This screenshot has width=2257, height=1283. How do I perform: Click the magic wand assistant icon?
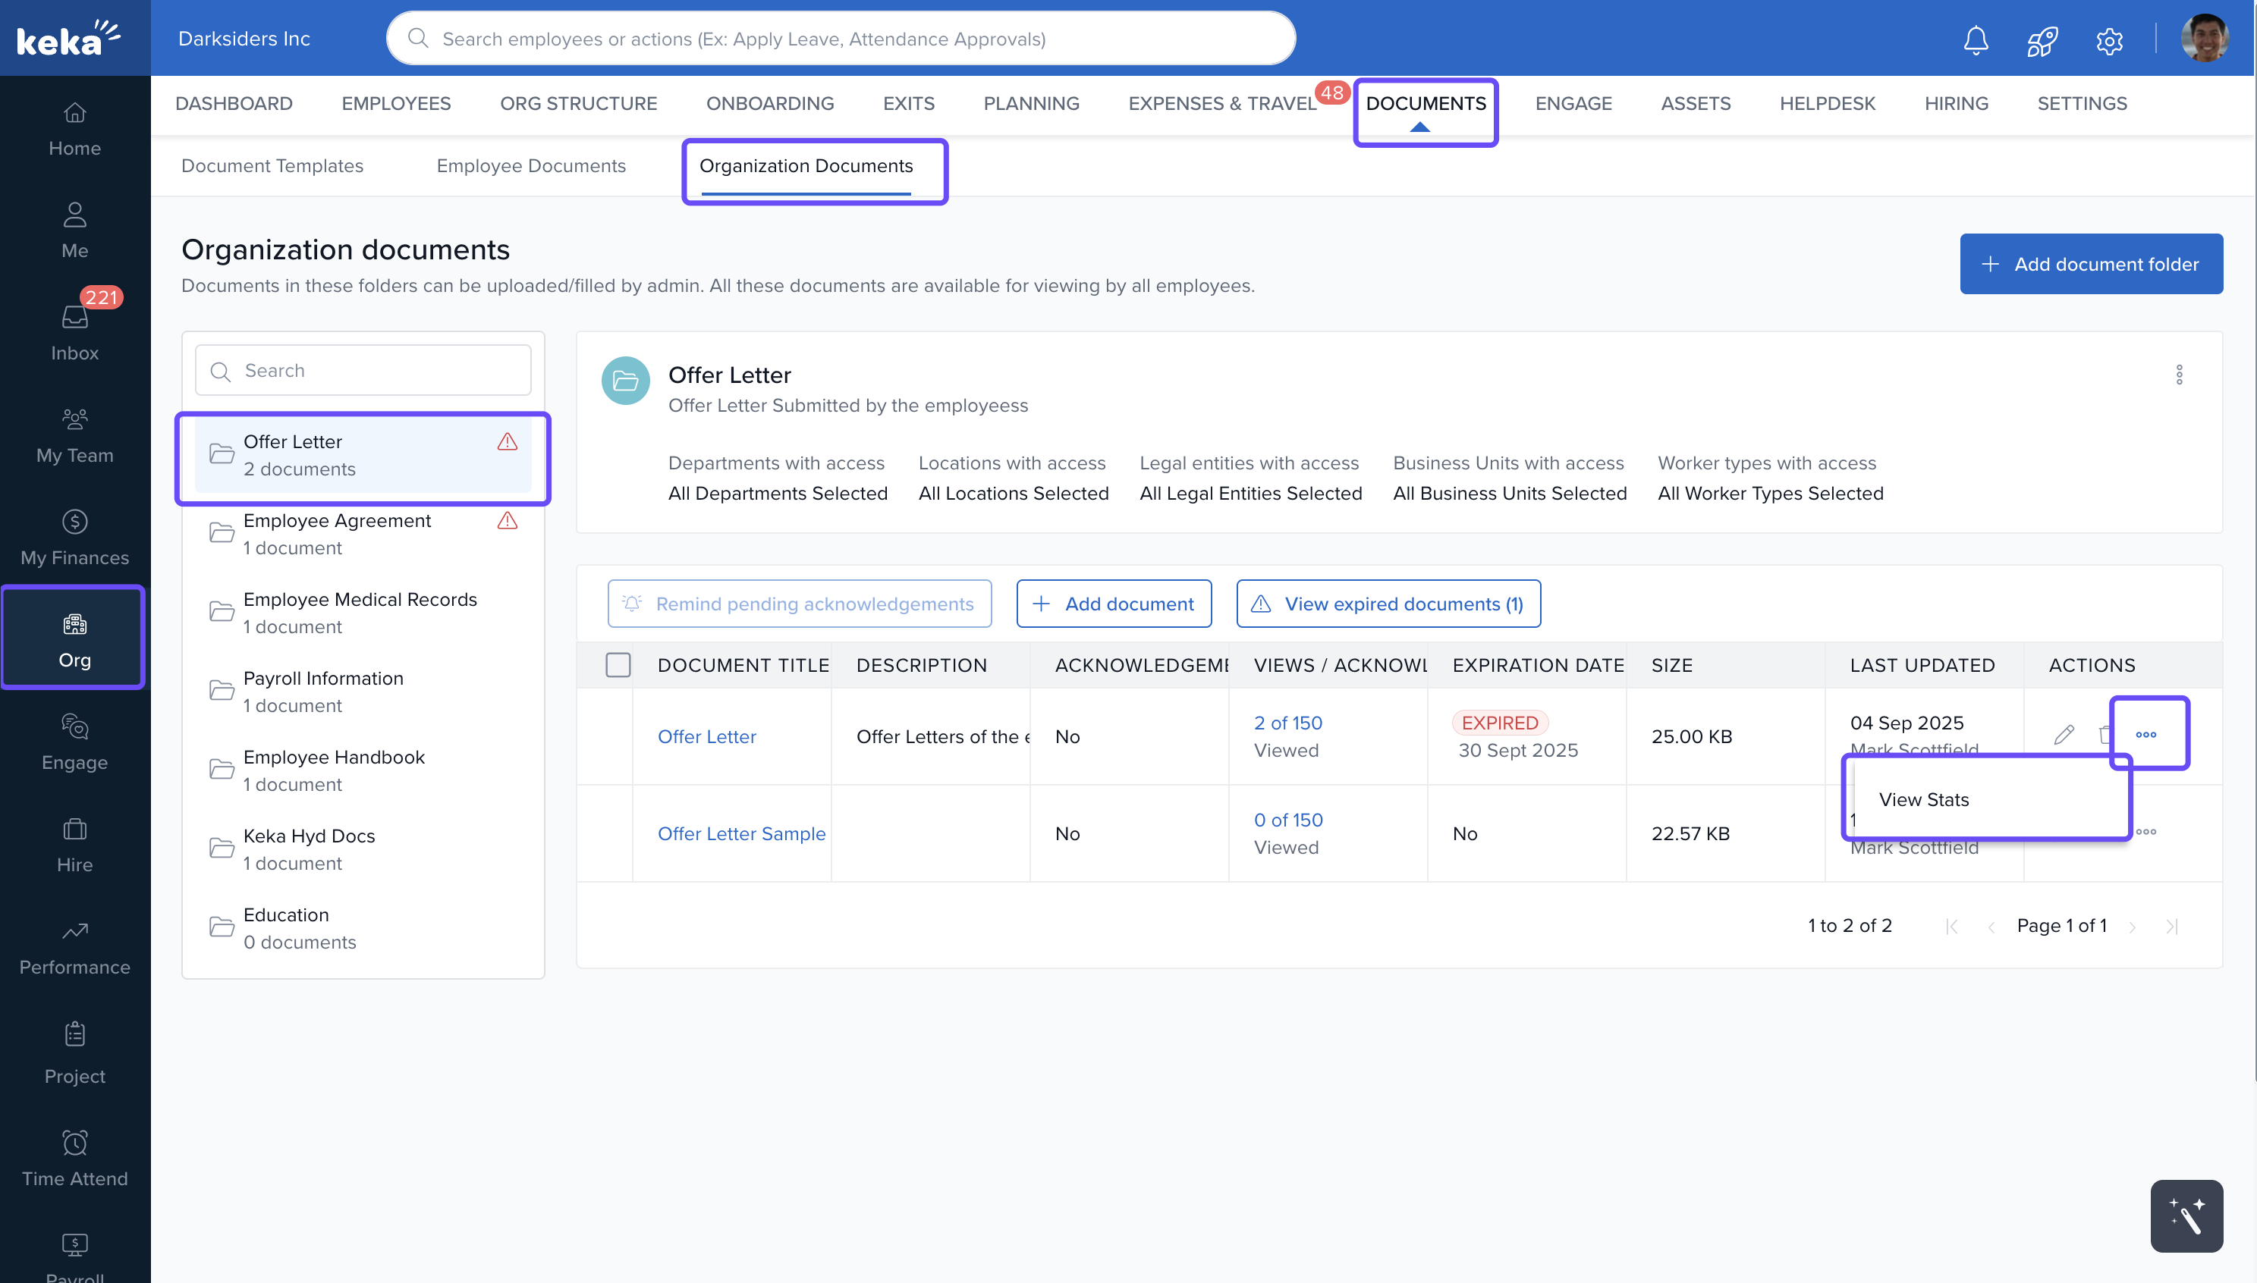tap(2186, 1216)
